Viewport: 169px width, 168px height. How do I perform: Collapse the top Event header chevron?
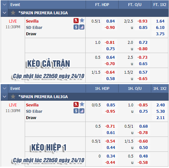pos(4,5)
